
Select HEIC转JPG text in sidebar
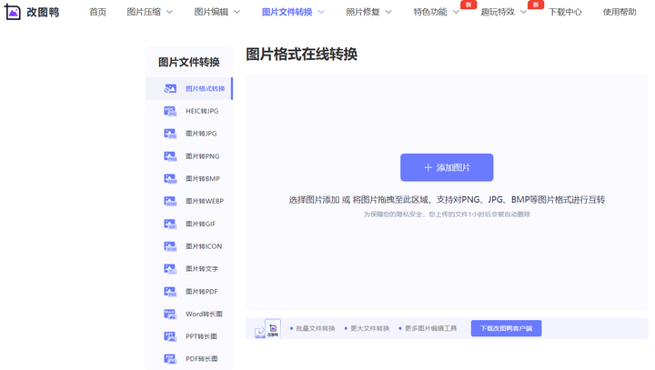pos(202,111)
